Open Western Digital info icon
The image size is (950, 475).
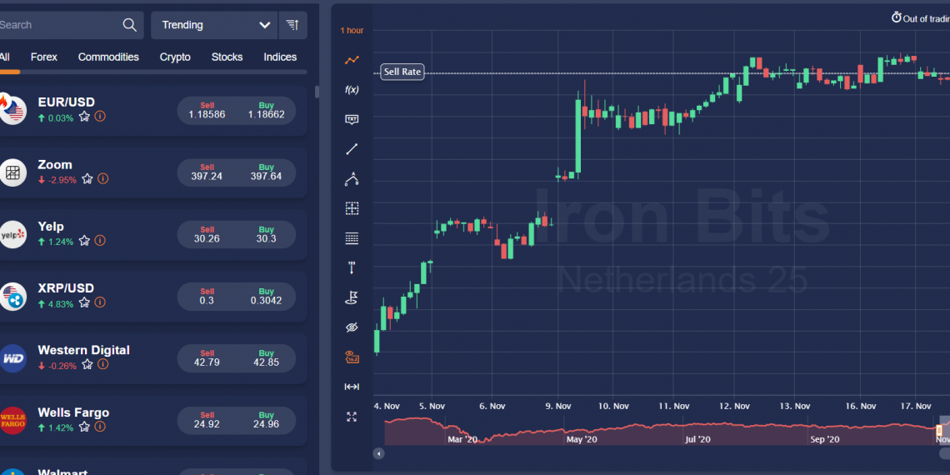point(103,364)
